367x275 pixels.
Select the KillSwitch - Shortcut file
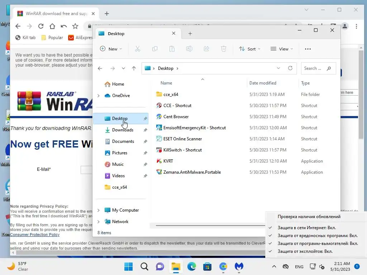(x=182, y=150)
